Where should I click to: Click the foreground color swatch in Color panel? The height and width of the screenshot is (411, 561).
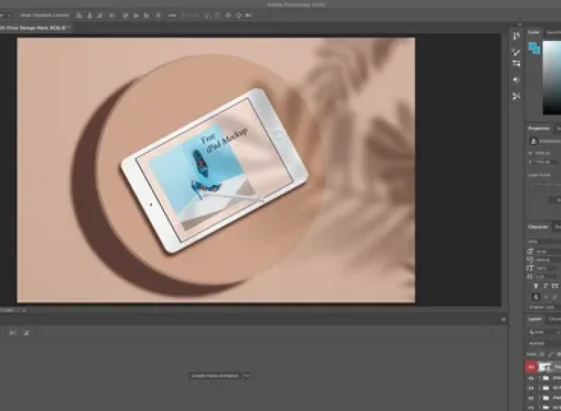coord(533,47)
